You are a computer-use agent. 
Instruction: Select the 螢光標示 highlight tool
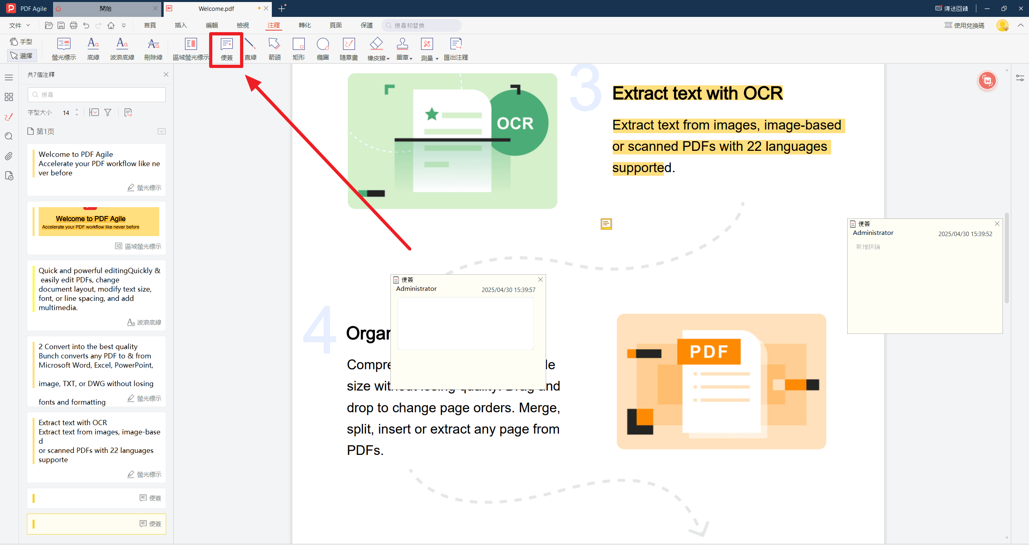pos(64,49)
